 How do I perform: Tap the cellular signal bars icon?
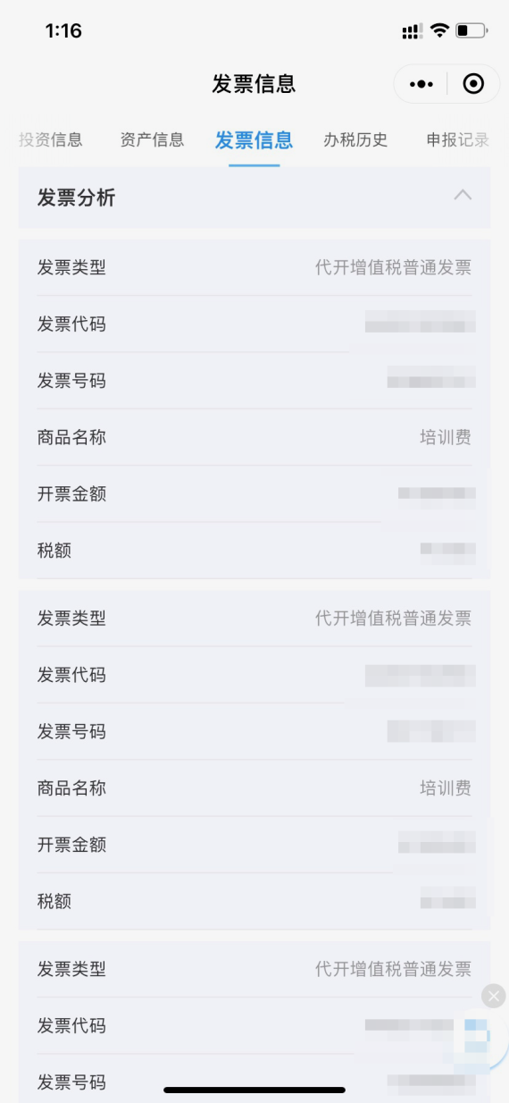[x=413, y=31]
